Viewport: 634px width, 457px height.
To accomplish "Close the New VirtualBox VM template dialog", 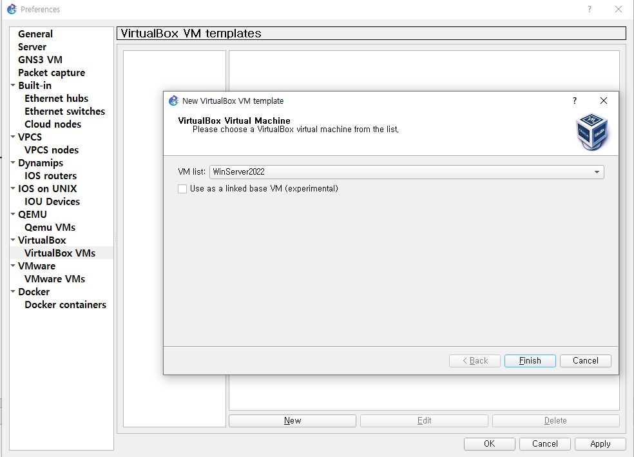I will coord(604,101).
